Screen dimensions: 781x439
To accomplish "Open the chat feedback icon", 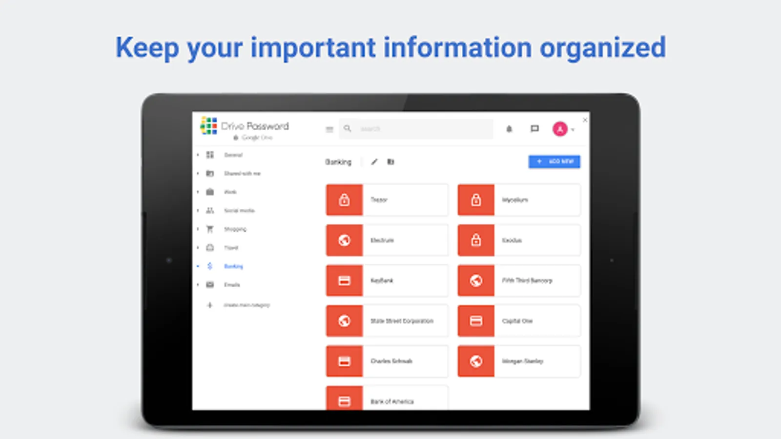I will 534,129.
